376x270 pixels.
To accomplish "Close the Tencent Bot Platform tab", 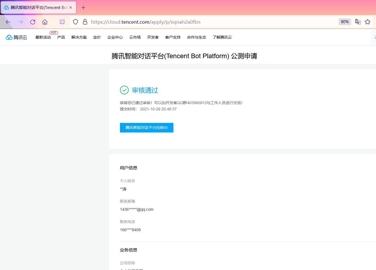I will click(71, 8).
